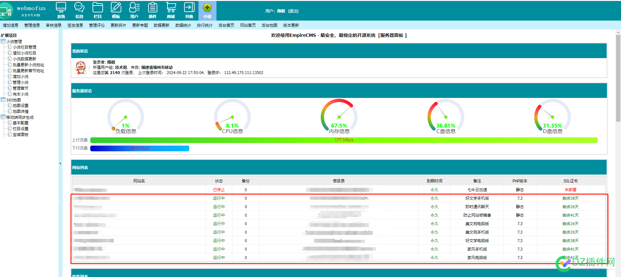Collapse the 360地图 tree group

(x=3, y=100)
